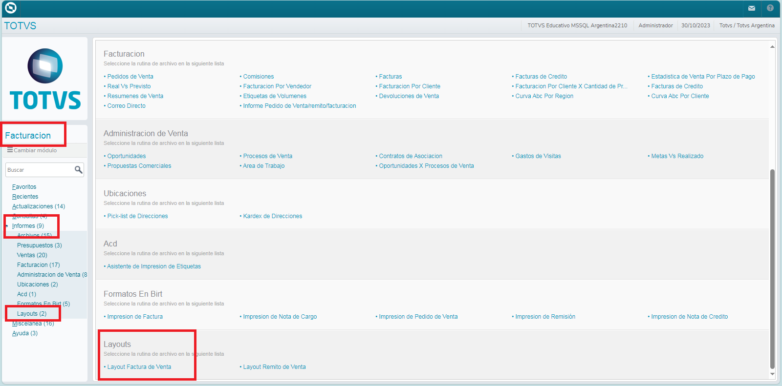Open Facturacion Por Cliente report
Image resolution: width=782 pixels, height=386 pixels.
(410, 86)
